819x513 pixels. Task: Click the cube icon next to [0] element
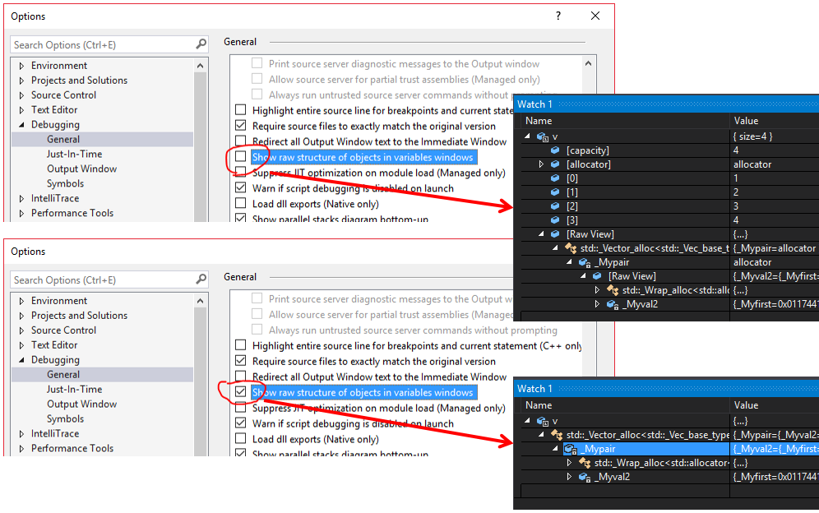(x=555, y=178)
